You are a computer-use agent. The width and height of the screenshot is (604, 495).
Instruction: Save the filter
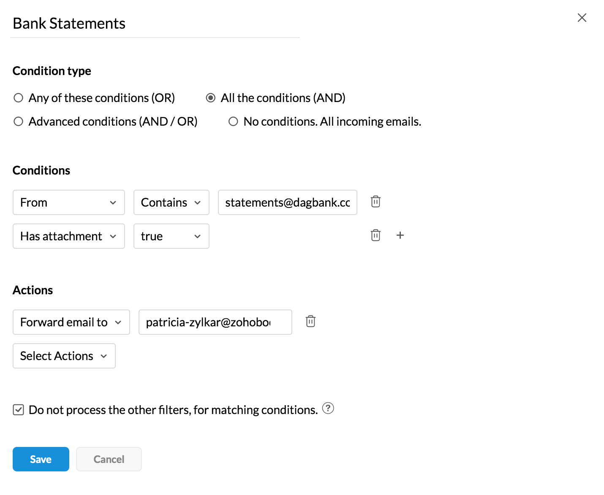point(41,459)
